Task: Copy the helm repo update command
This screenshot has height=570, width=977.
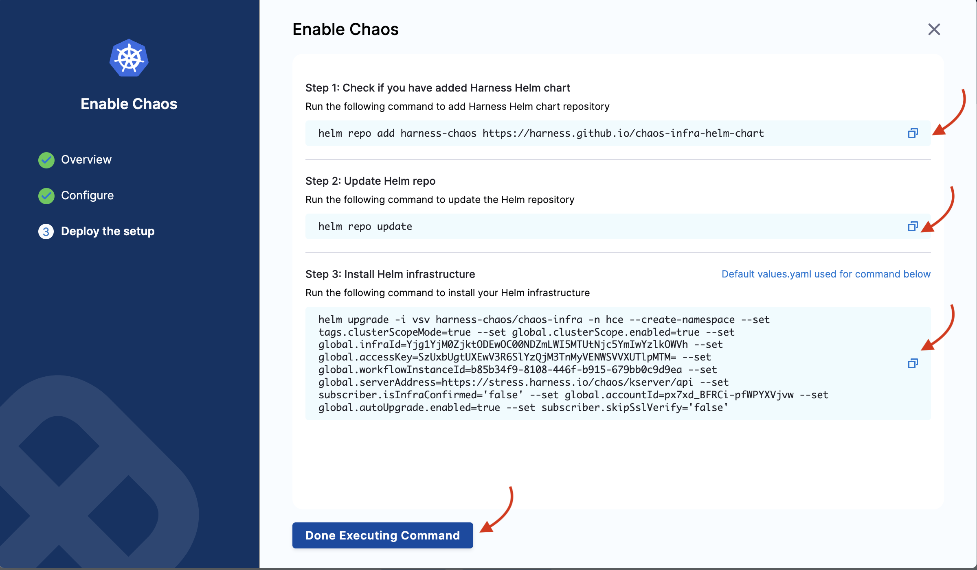Action: click(913, 226)
